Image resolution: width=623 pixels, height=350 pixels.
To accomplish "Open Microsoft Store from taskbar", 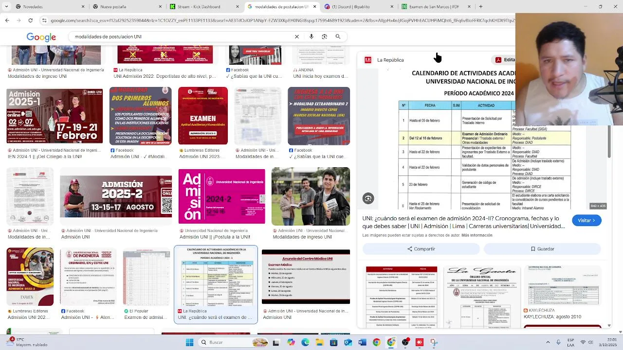I will pyautogui.click(x=334, y=342).
